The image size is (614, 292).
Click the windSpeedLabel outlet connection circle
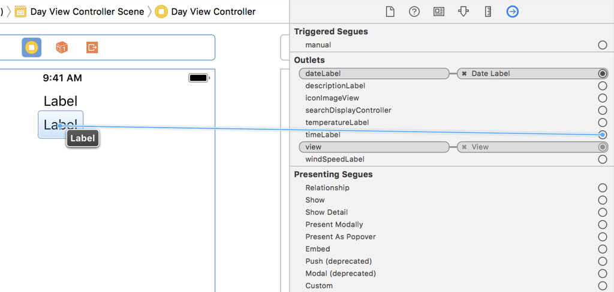click(x=603, y=159)
